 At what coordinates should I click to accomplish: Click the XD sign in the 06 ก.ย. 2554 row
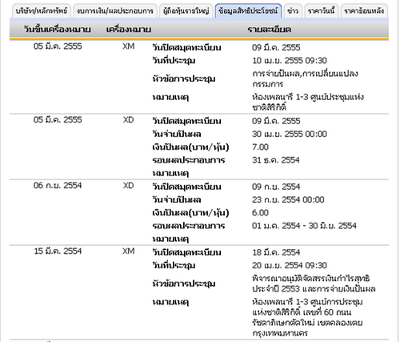pos(128,186)
